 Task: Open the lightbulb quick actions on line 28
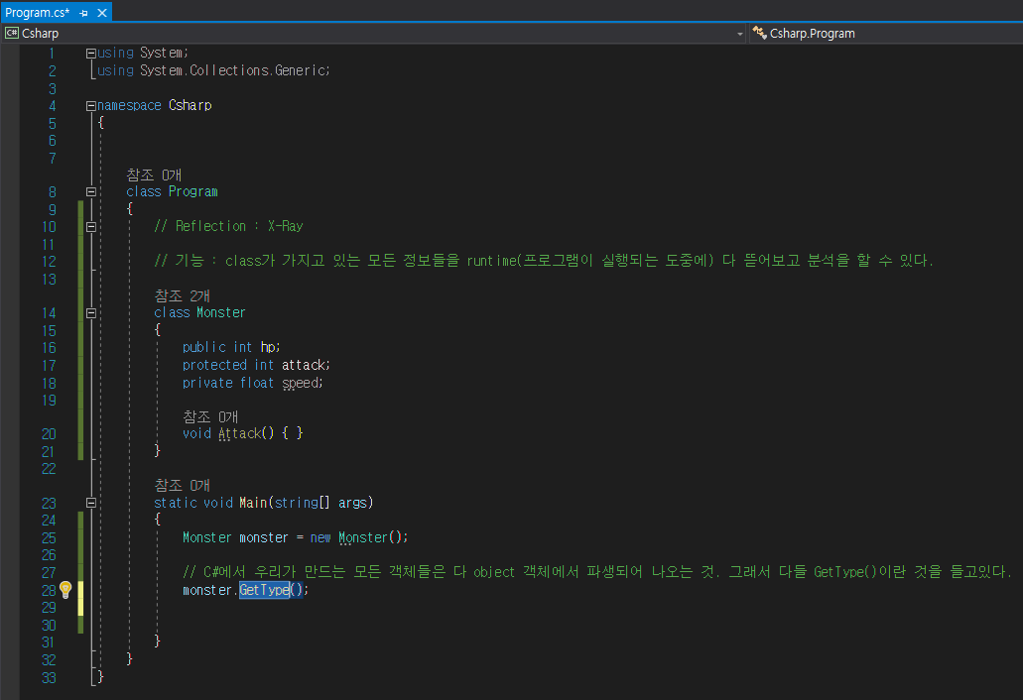(x=65, y=590)
